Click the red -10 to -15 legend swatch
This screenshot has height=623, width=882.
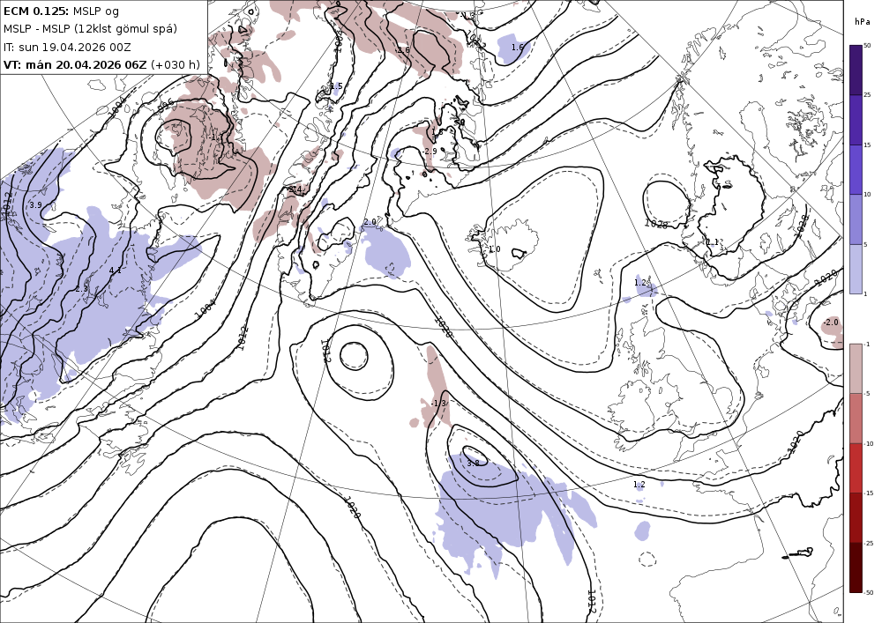pyautogui.click(x=856, y=468)
